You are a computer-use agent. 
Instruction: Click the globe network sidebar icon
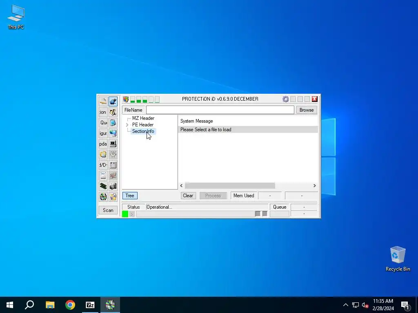pos(113,133)
